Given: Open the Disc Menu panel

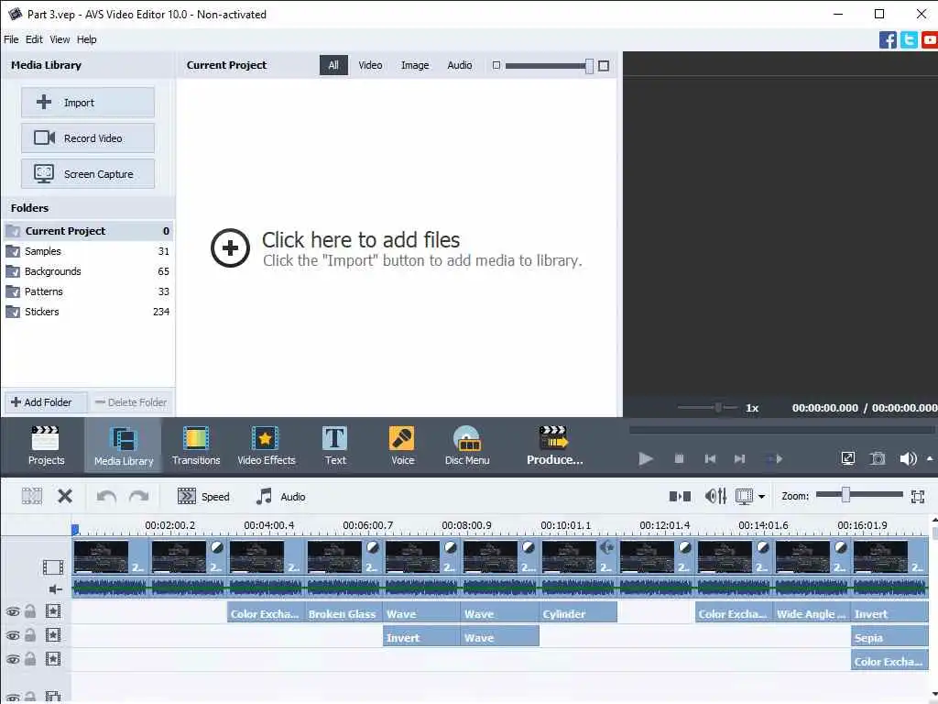Looking at the screenshot, I should [466, 445].
